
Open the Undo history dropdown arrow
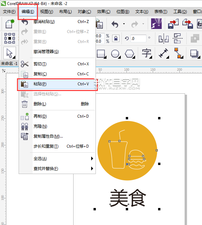tap(124, 24)
